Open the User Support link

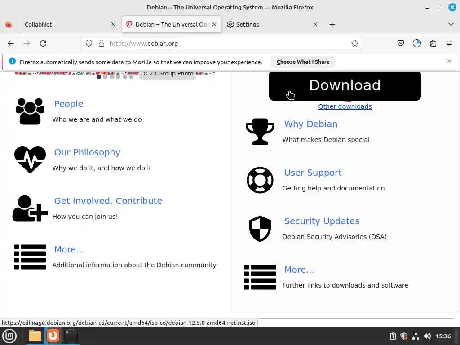point(313,172)
